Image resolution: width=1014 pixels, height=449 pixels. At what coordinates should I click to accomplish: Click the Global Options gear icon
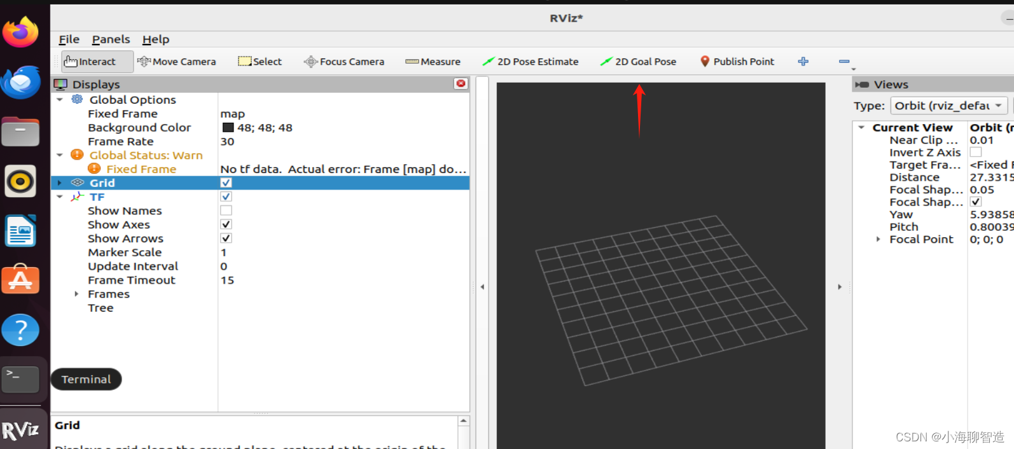(77, 99)
